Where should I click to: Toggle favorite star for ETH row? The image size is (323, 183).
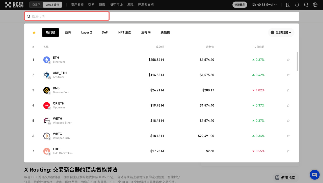[x=288, y=60]
